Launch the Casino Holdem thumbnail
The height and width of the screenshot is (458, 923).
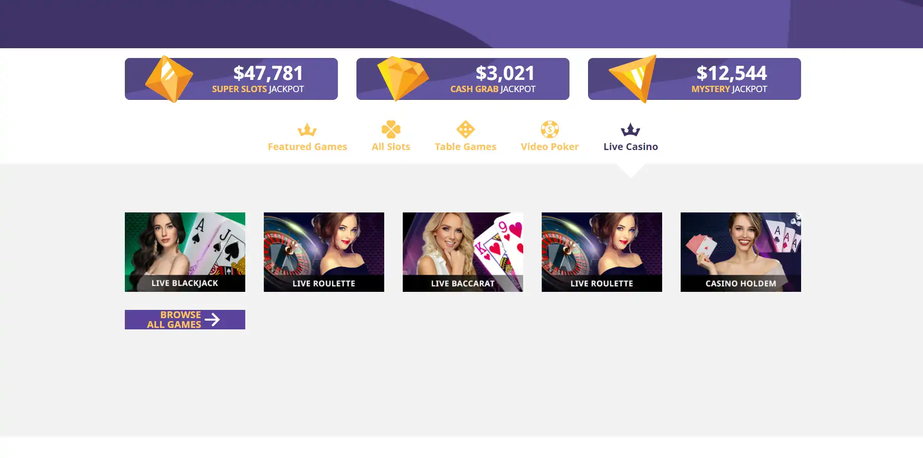coord(741,252)
